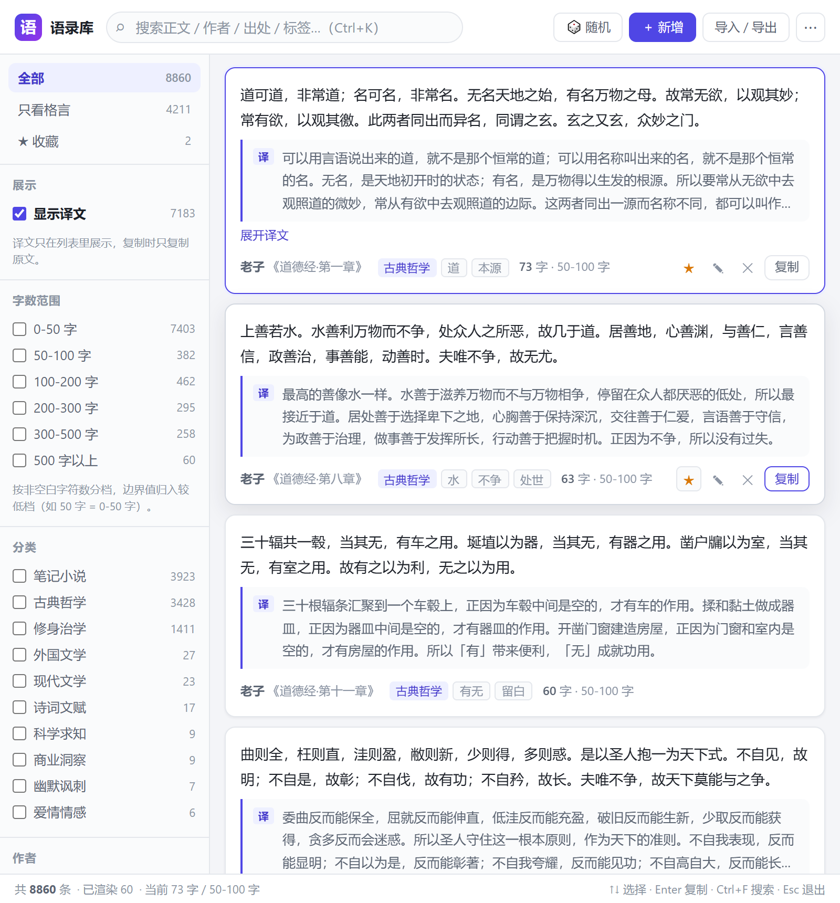Click the 留白 tag chip
840x903 pixels.
point(513,691)
